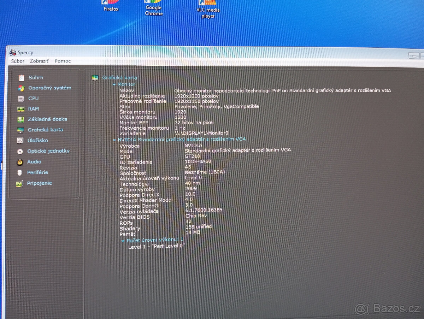This screenshot has height=319, width=424.
Task: Open the Google Chrome desktop shortcut
Action: pyautogui.click(x=154, y=7)
